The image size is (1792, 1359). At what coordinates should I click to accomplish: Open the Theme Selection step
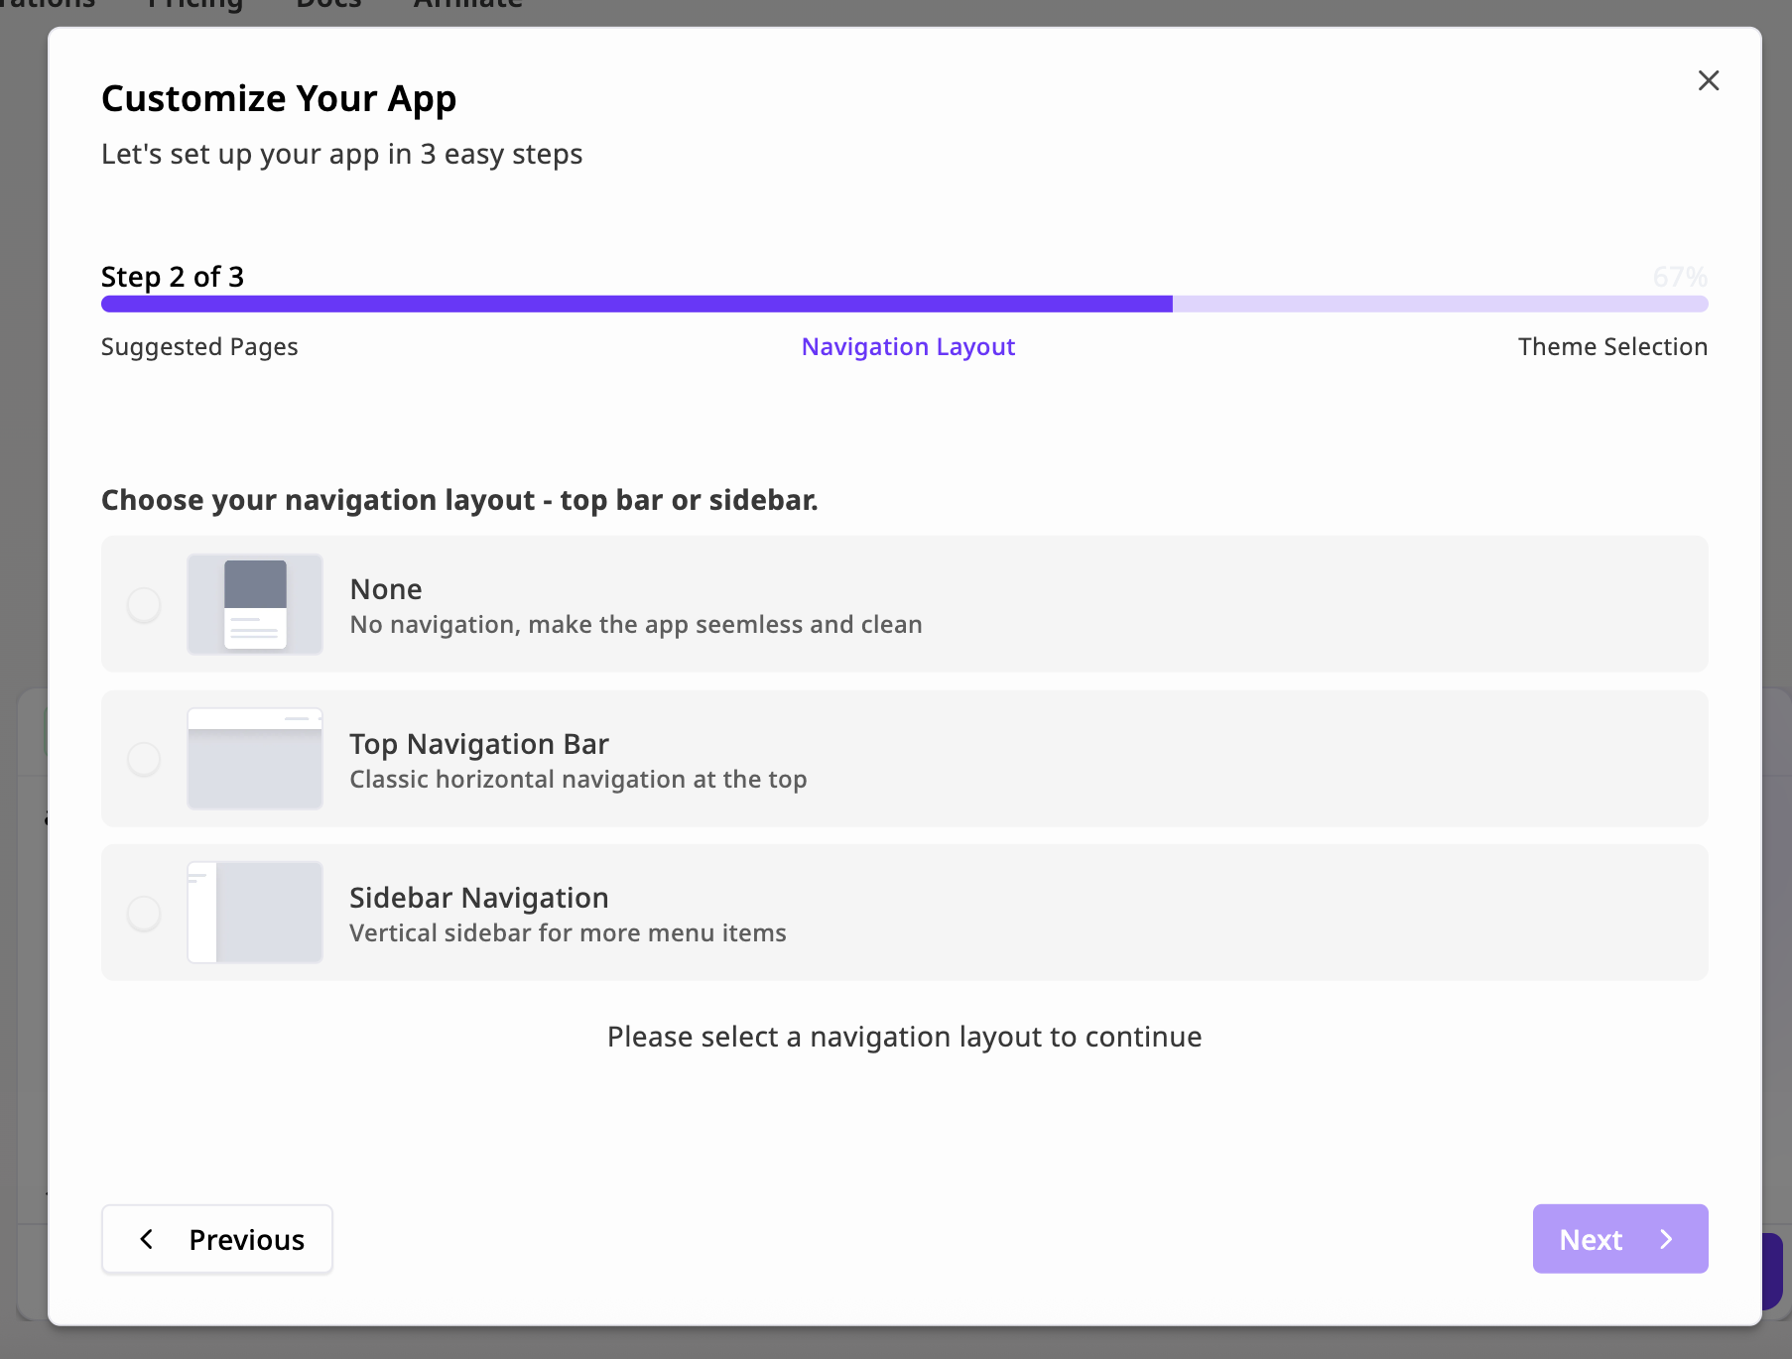[x=1612, y=346]
